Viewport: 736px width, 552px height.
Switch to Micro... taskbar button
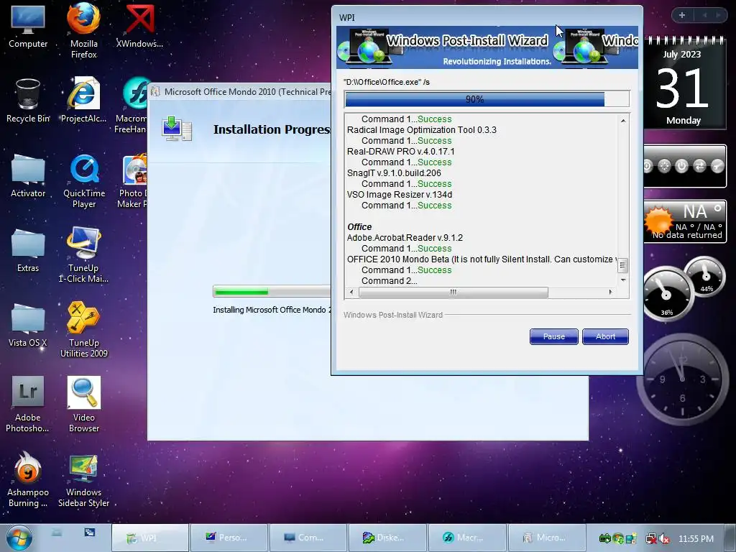(546, 538)
